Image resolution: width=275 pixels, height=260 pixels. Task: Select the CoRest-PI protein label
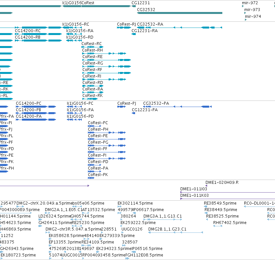pos(97,155)
